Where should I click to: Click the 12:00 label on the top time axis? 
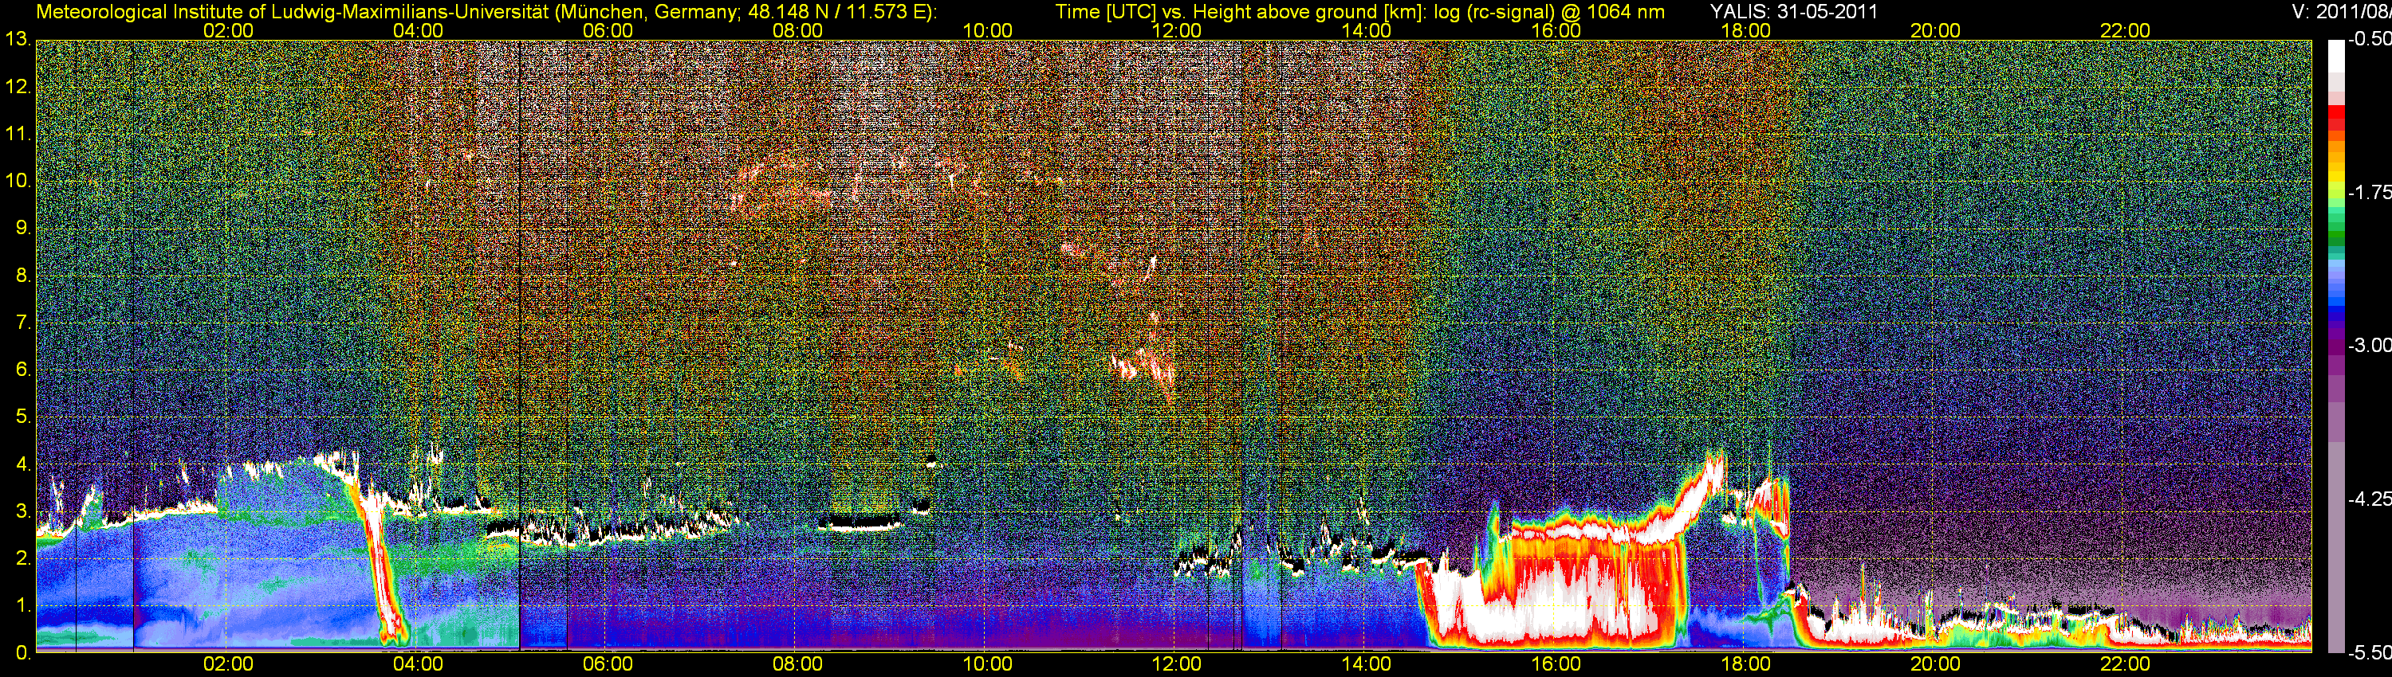[x=1177, y=30]
